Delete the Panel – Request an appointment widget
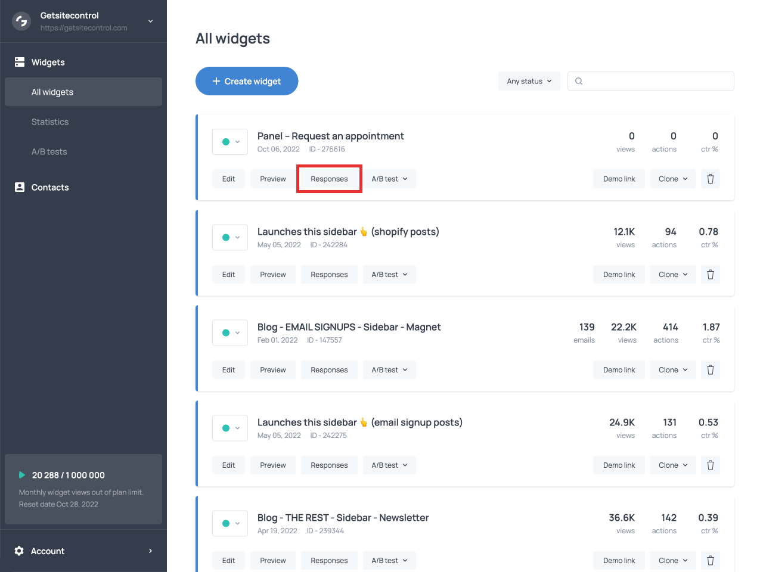 [710, 179]
